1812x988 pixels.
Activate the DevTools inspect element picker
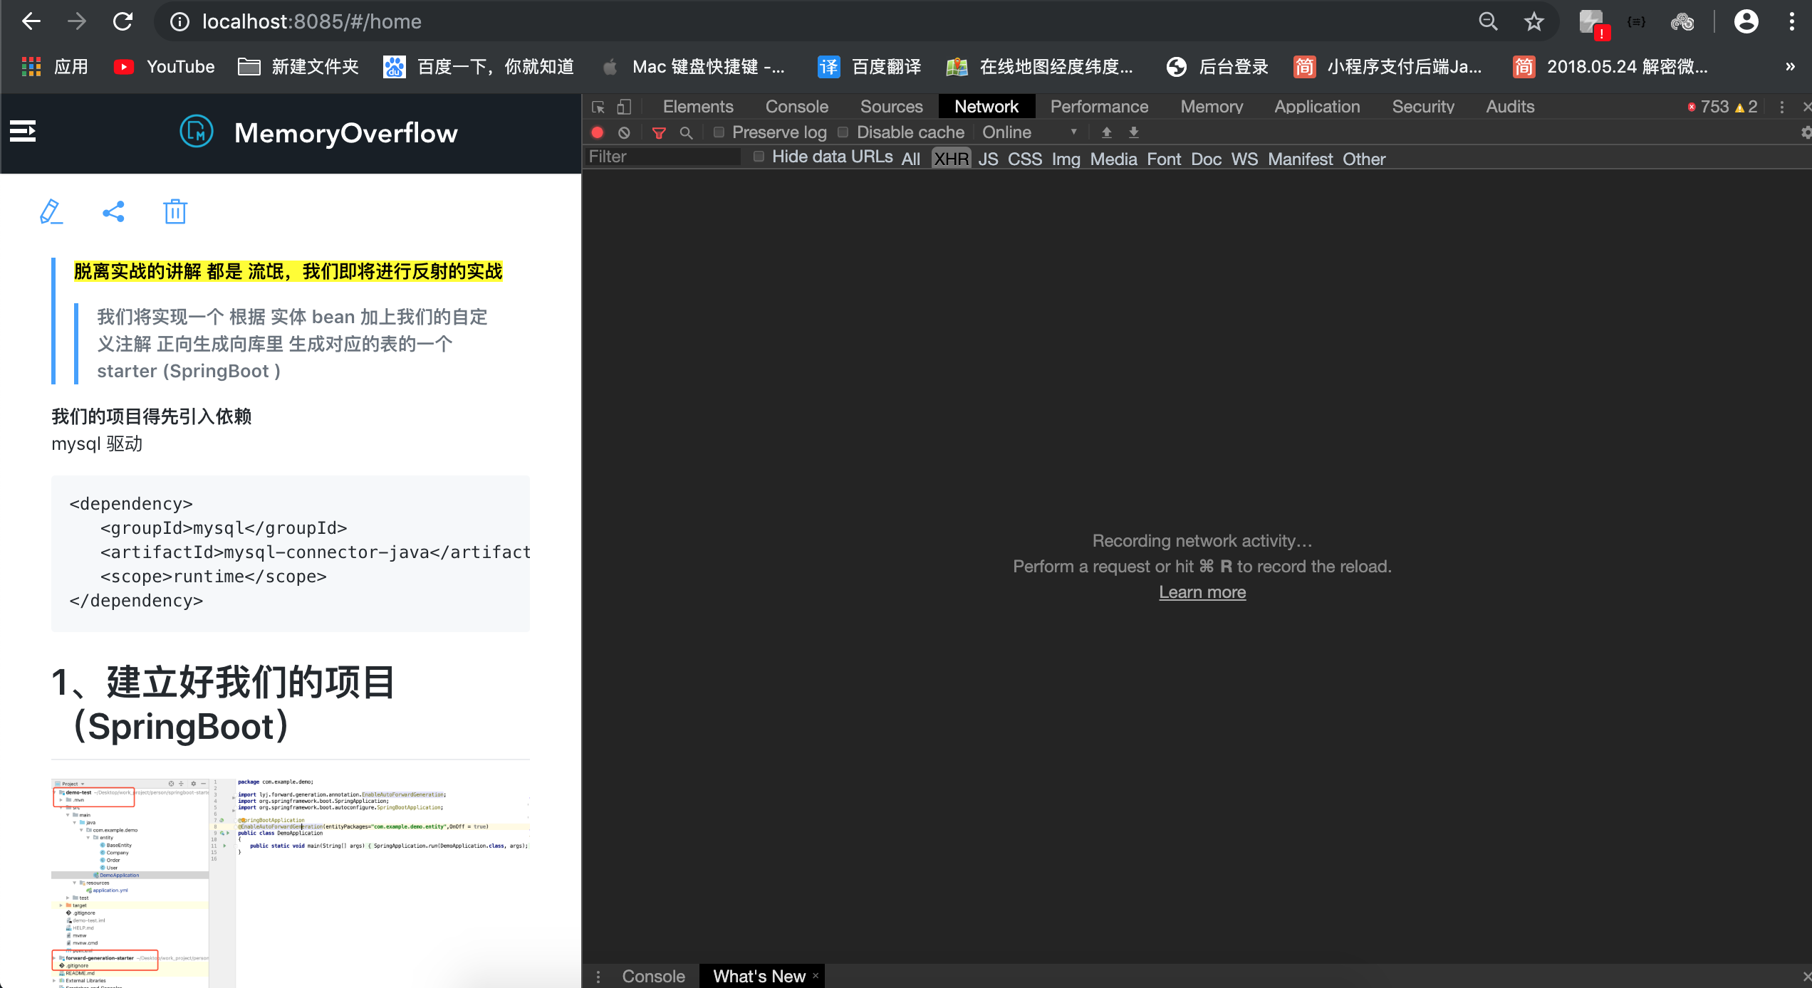click(x=598, y=107)
